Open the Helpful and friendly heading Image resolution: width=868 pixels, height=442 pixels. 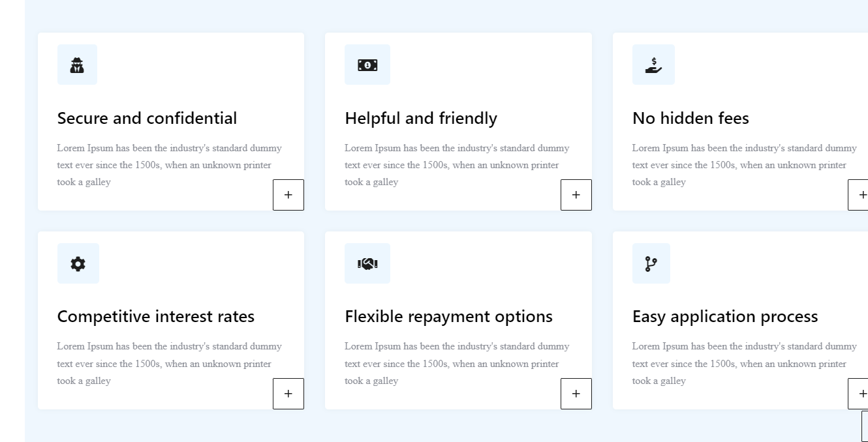pyautogui.click(x=421, y=118)
